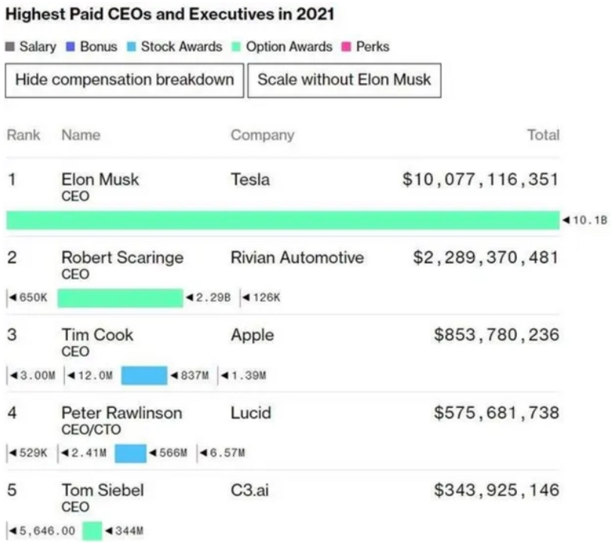
Task: Select Elon Musk's name
Action: pyautogui.click(x=100, y=180)
